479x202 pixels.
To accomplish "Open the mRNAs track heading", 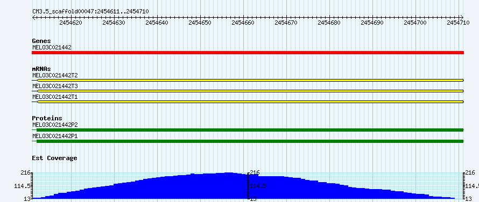I will click(x=41, y=69).
